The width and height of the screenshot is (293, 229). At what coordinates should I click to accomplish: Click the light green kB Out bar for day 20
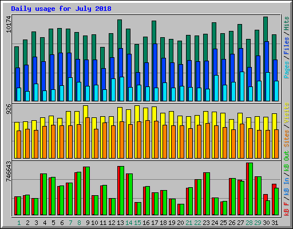click(182, 210)
